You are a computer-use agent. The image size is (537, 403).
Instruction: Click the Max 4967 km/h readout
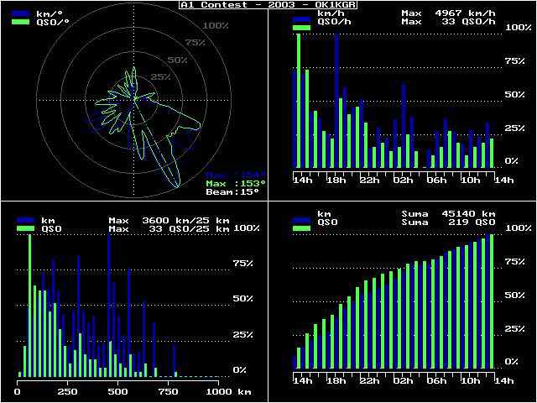(x=449, y=13)
